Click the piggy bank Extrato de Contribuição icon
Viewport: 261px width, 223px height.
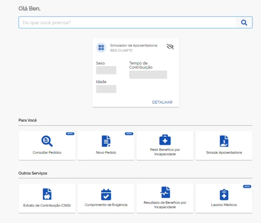(x=47, y=194)
